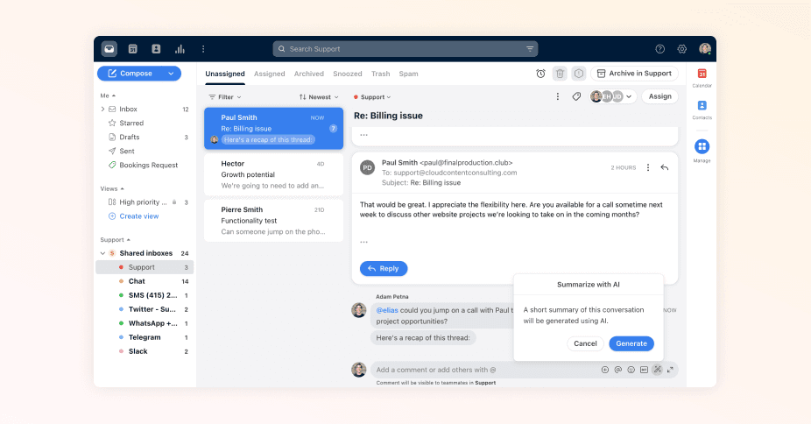Snooze conversation with the alarm clock icon
The image size is (811, 424).
540,74
